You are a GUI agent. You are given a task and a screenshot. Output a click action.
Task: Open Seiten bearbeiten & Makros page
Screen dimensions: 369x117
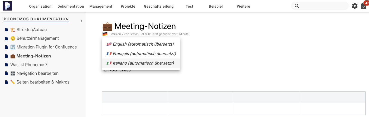click(43, 82)
